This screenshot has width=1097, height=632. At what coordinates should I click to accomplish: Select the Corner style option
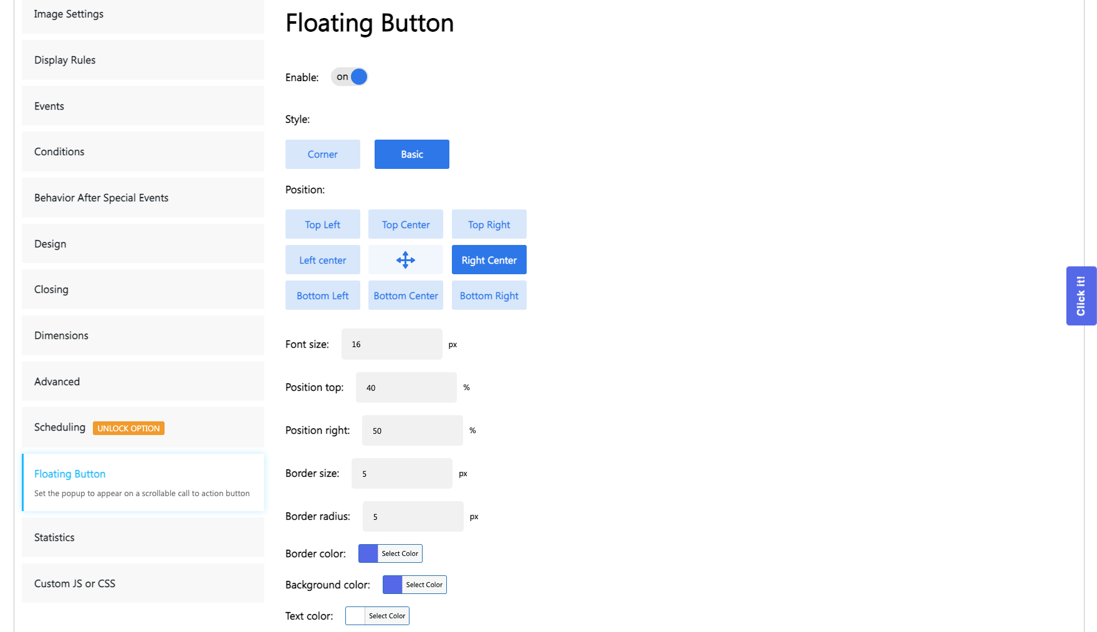point(323,154)
